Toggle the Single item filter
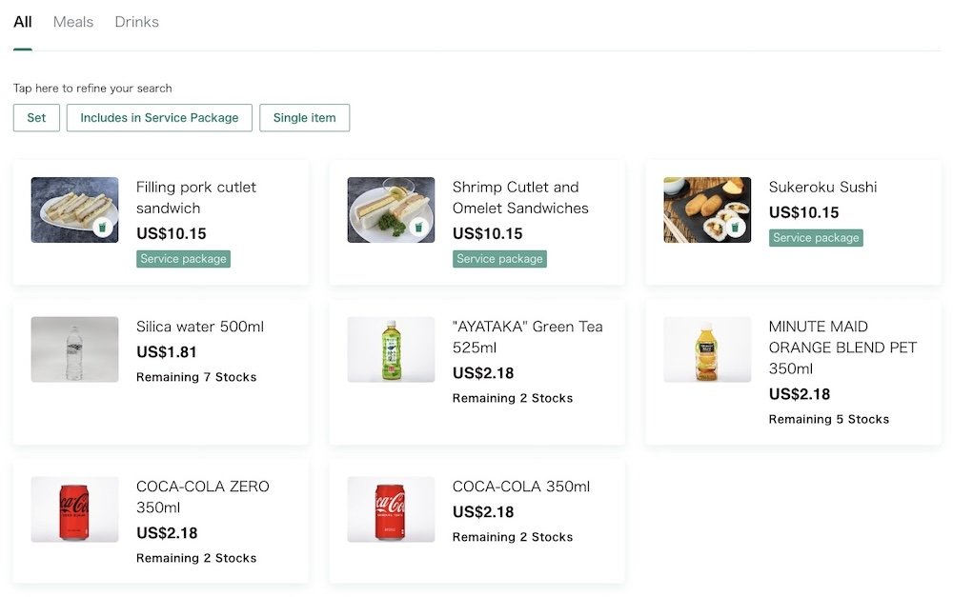 (x=305, y=118)
